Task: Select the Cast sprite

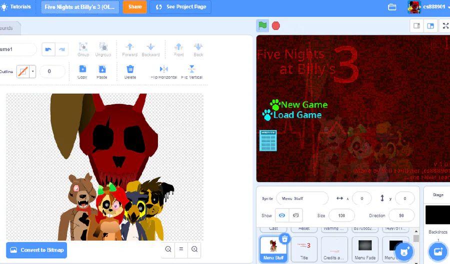Action: pos(273,229)
